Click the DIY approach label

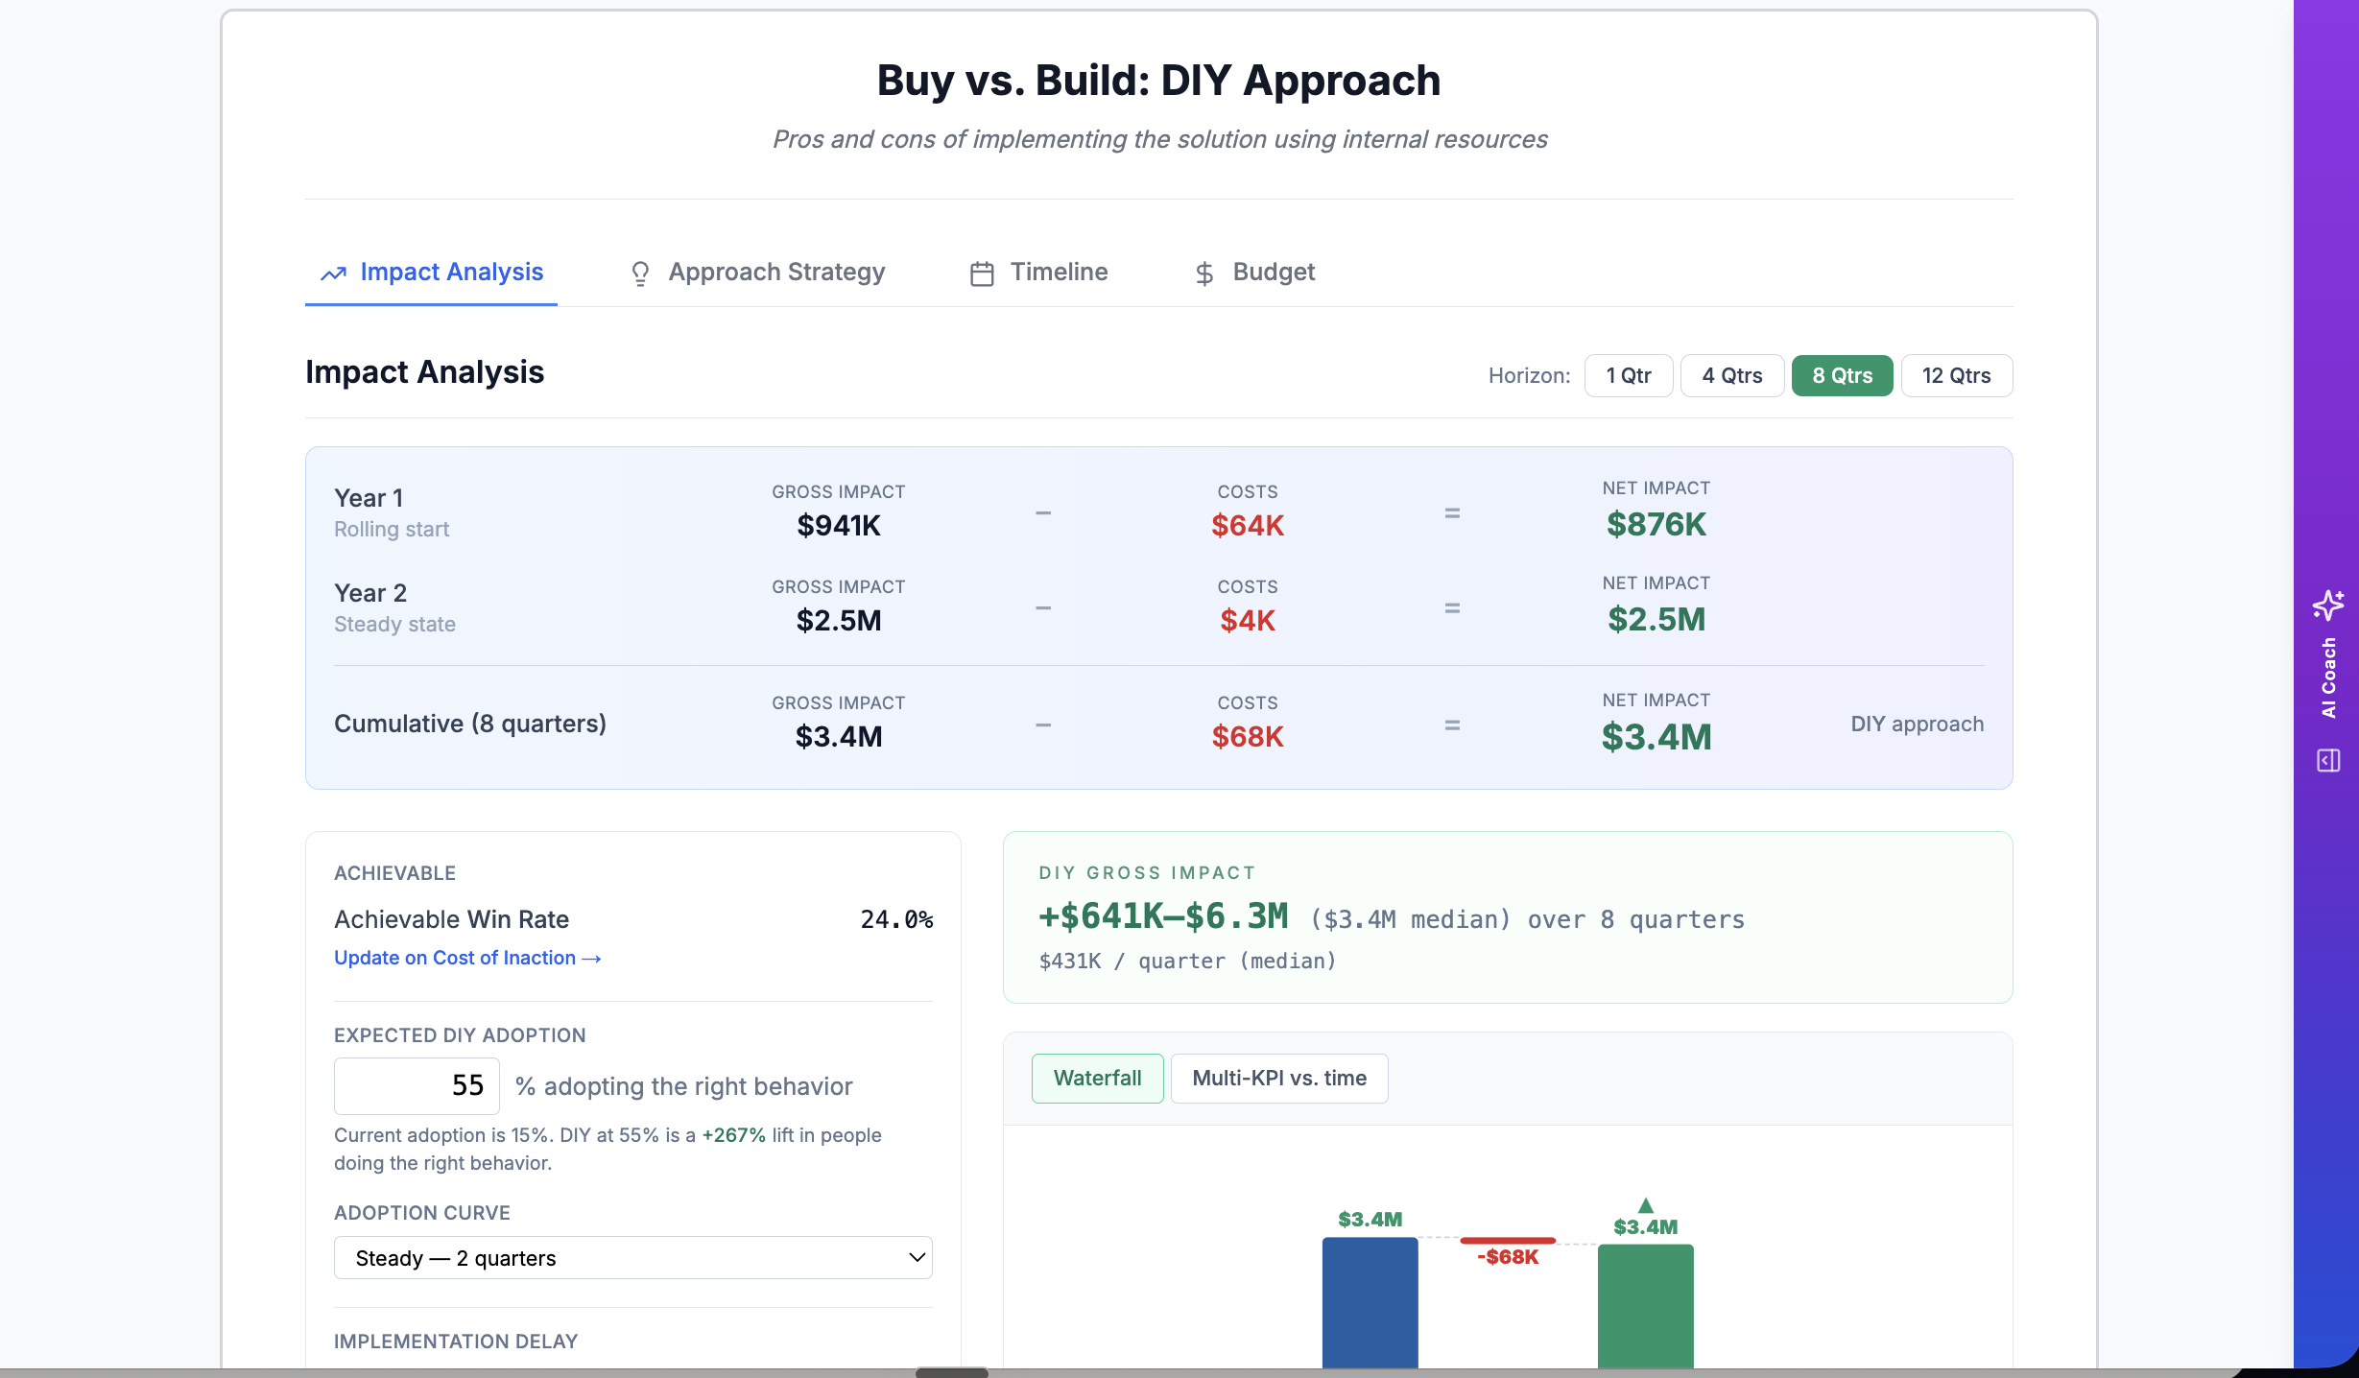(1917, 725)
